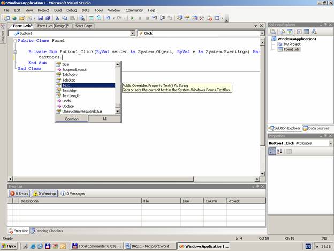Open the Build menu
The image size is (334, 251).
click(x=58, y=10)
